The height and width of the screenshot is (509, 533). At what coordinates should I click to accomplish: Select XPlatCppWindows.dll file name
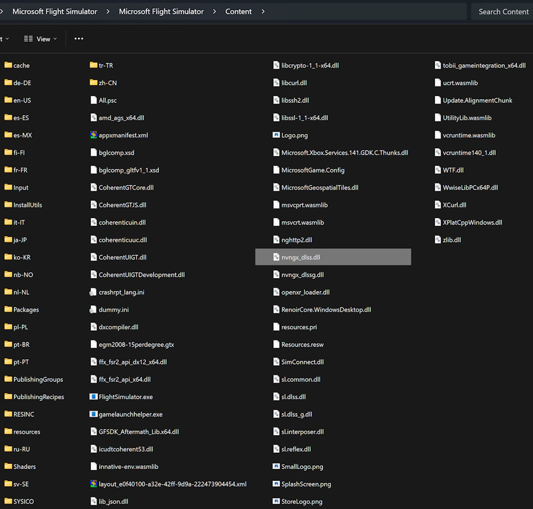click(473, 222)
